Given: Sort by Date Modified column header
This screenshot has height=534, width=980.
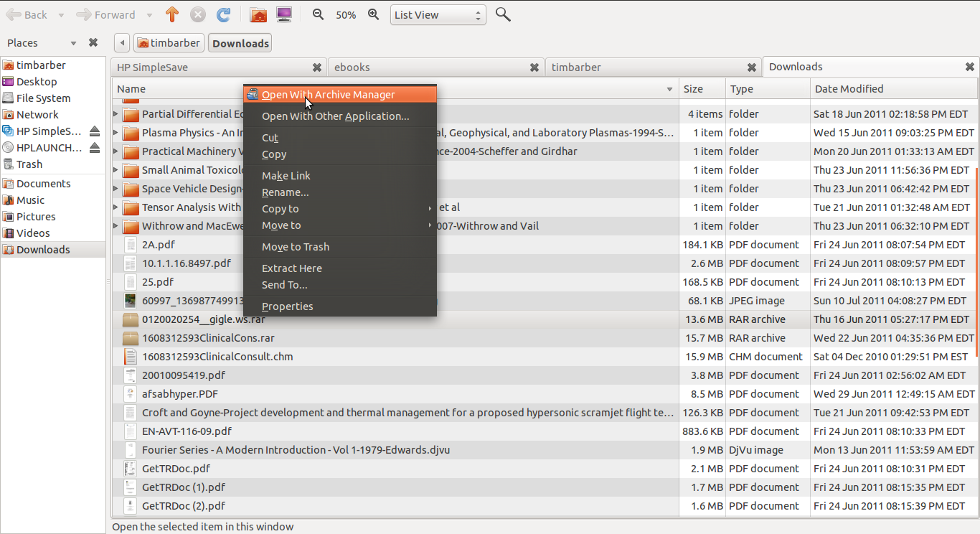Looking at the screenshot, I should pyautogui.click(x=894, y=89).
